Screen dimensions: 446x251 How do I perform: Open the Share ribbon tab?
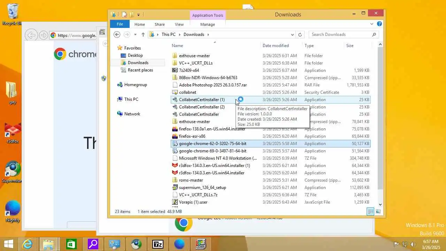160,24
